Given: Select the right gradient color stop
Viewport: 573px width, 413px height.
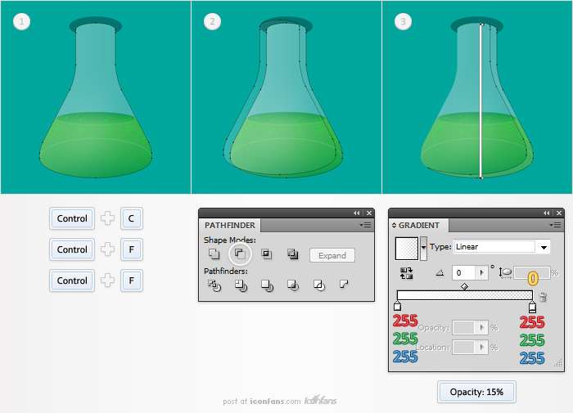Looking at the screenshot, I should point(532,307).
